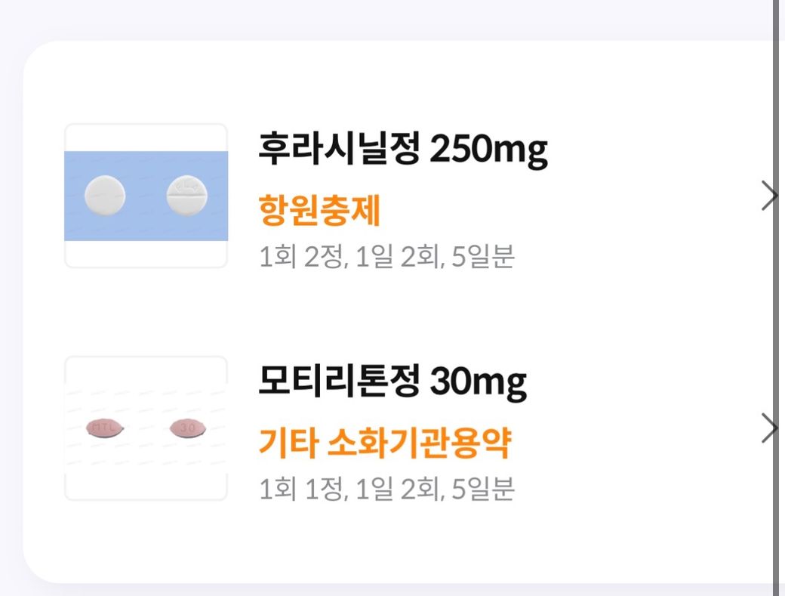The width and height of the screenshot is (785, 596).
Task: Click the 5일분 duration under 항원충제
Action: coord(483,258)
